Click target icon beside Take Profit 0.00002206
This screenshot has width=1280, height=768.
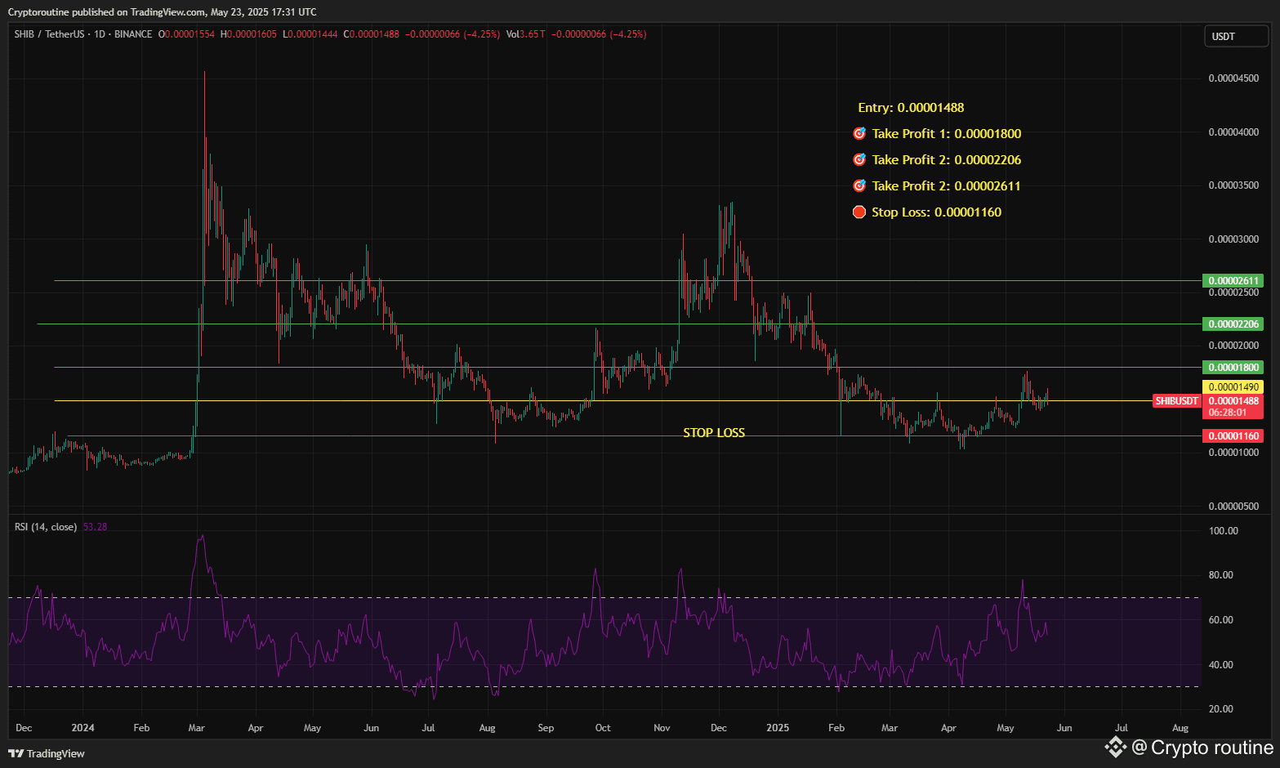(859, 160)
